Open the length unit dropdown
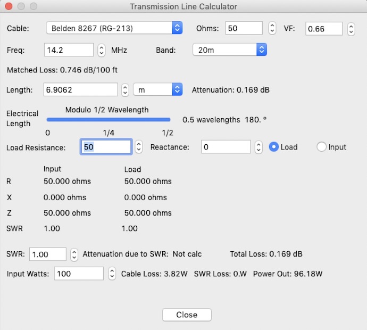Image resolution: width=367 pixels, height=330 pixels. tap(157, 90)
